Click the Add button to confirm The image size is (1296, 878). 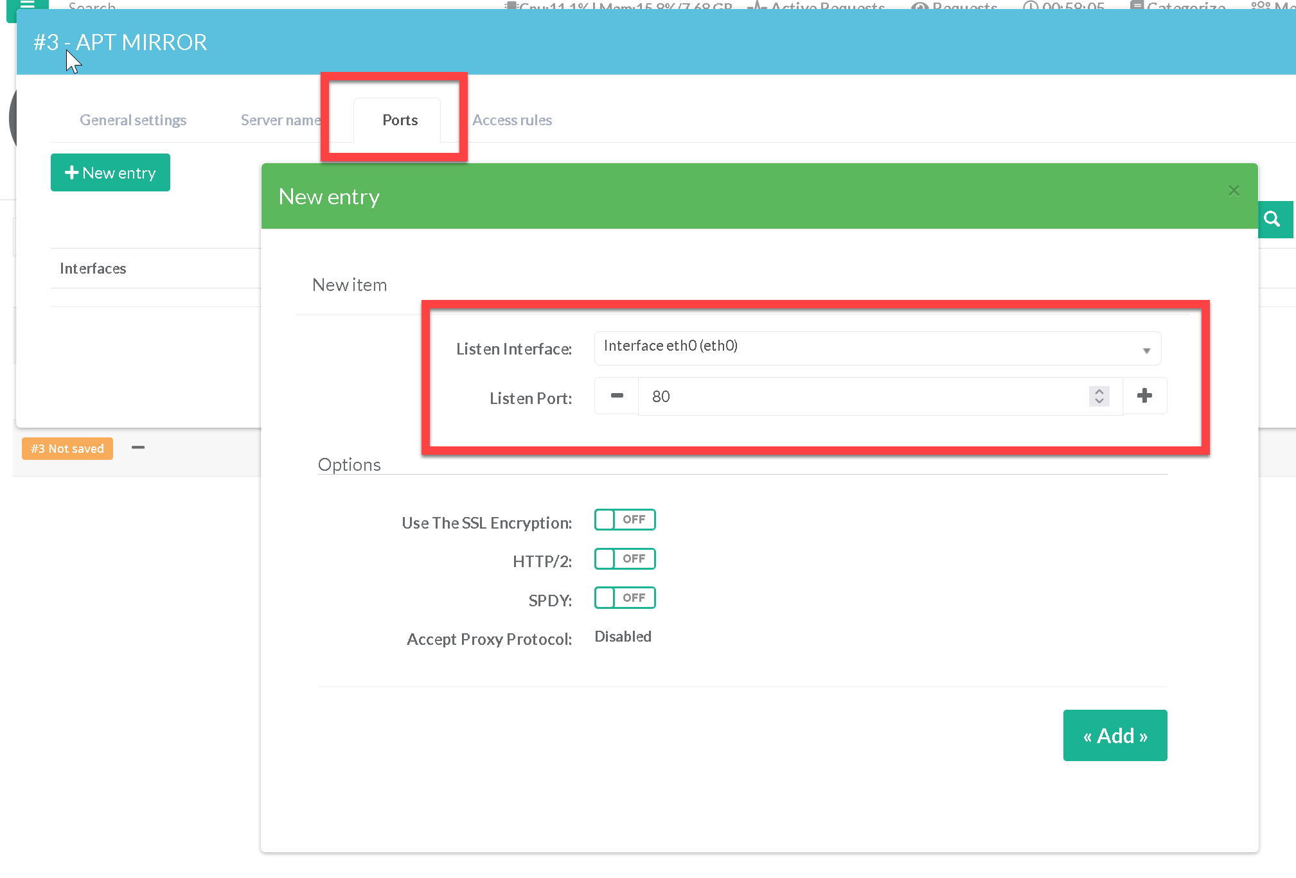click(1115, 735)
